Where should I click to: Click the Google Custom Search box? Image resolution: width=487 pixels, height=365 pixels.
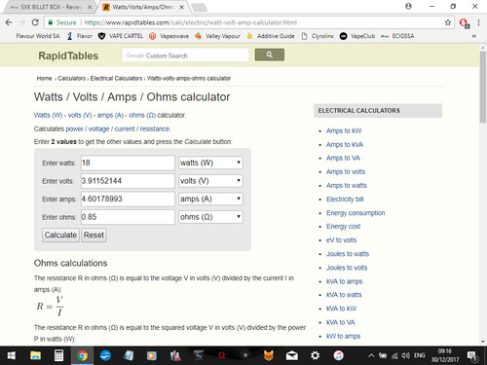[185, 55]
